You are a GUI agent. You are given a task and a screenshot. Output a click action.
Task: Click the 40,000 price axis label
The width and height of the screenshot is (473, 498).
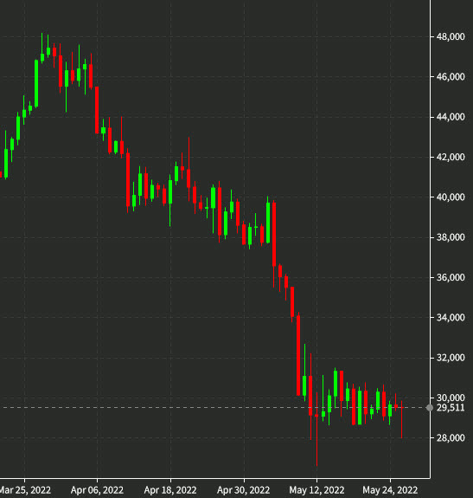click(x=451, y=197)
